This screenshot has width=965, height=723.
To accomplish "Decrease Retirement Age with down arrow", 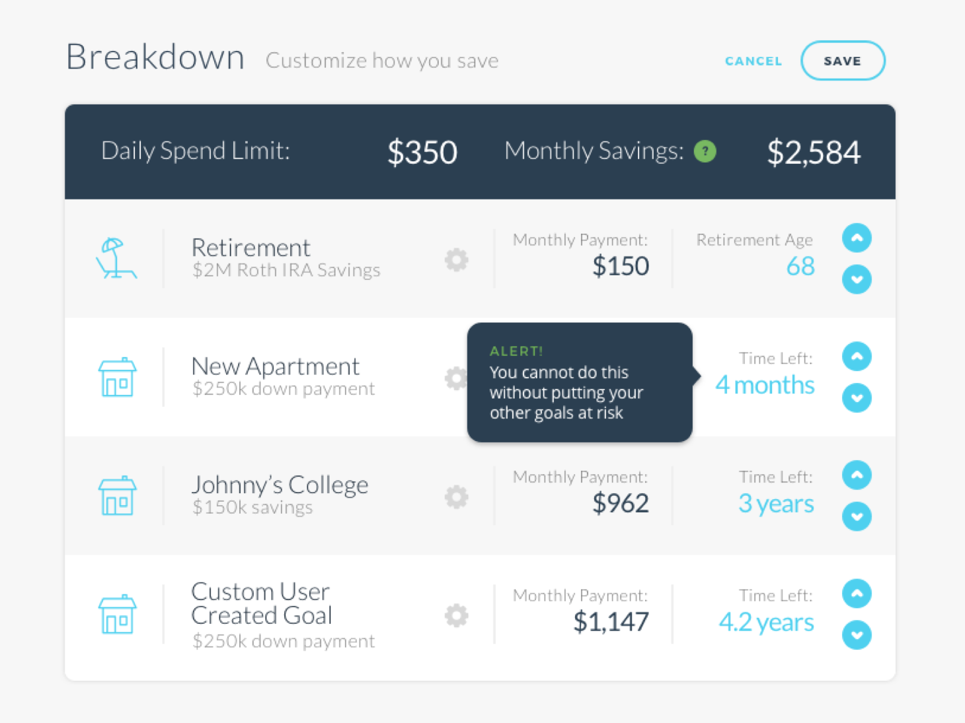I will pyautogui.click(x=857, y=279).
